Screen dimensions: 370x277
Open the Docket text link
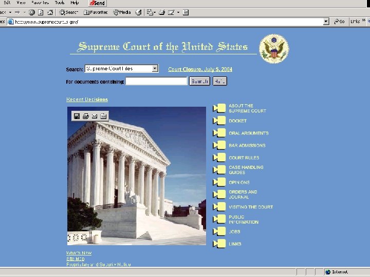click(237, 121)
